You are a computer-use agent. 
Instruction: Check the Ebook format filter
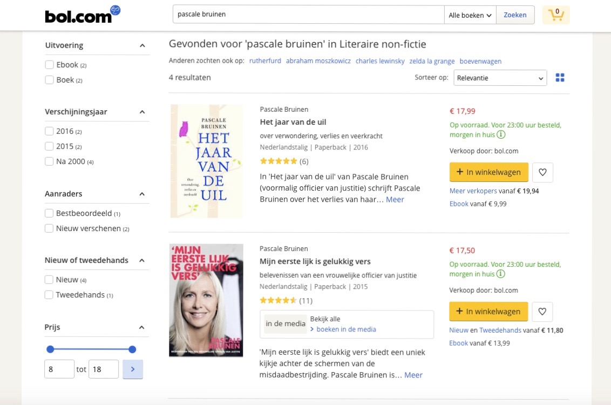pyautogui.click(x=50, y=65)
